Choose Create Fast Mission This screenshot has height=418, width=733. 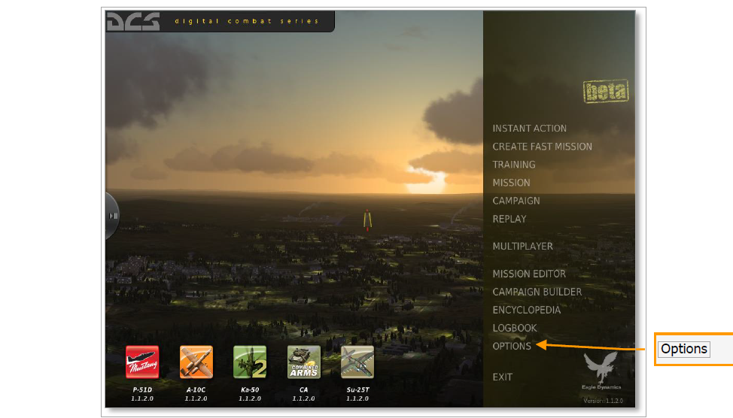coord(543,147)
